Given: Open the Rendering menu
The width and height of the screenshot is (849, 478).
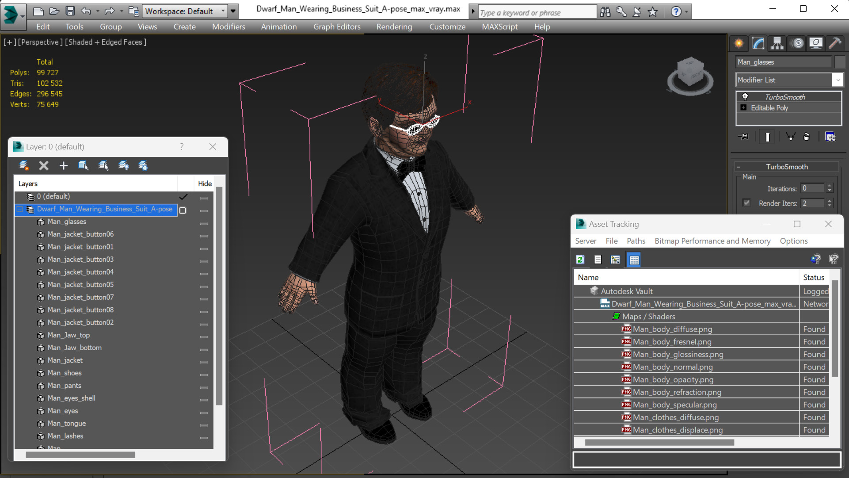Looking at the screenshot, I should (x=394, y=27).
